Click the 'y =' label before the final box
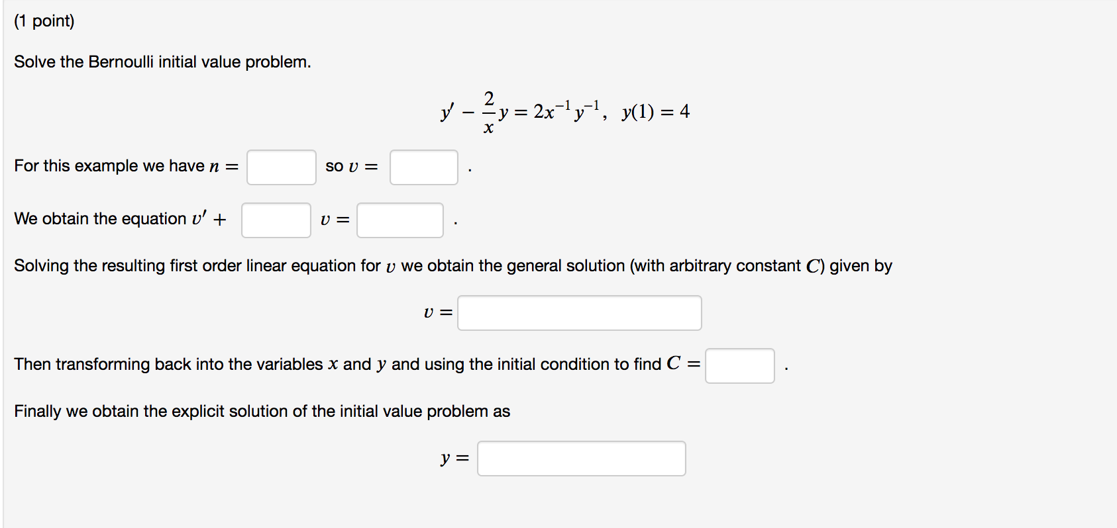 coord(455,457)
